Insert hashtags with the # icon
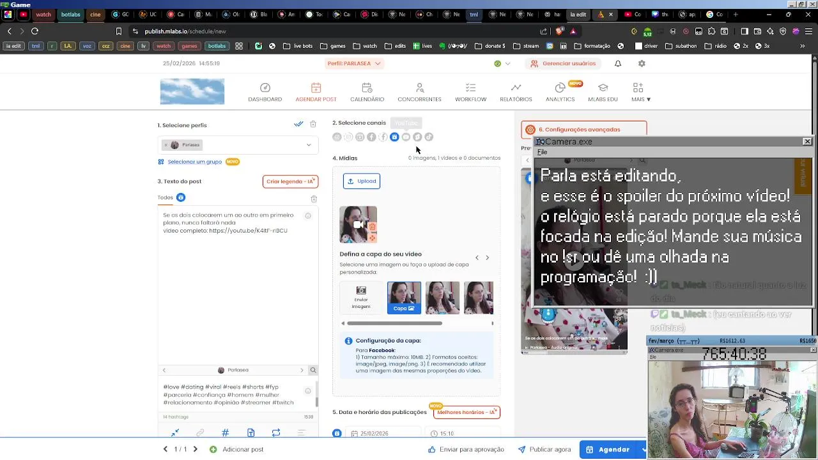The image size is (818, 460). click(225, 433)
